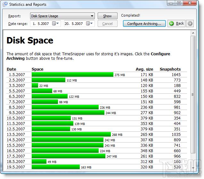
Task: Click the date 10.5.2007
Action: 16,118
